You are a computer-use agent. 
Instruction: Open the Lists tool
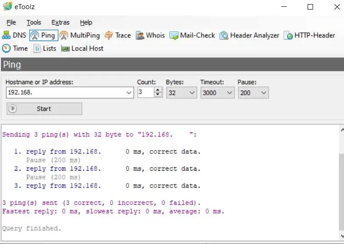click(45, 48)
